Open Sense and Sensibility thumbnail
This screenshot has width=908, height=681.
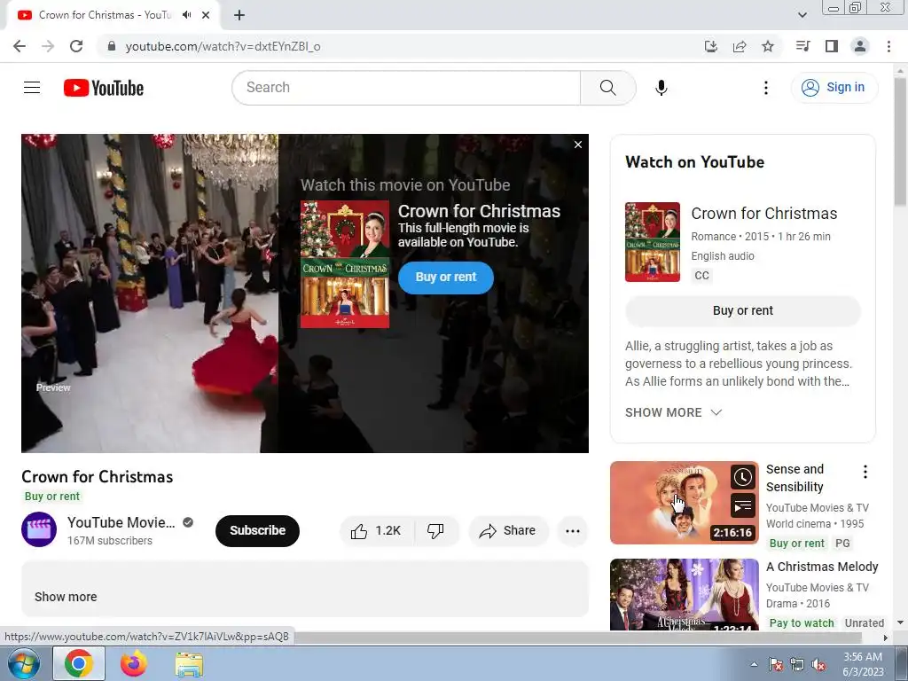(684, 503)
